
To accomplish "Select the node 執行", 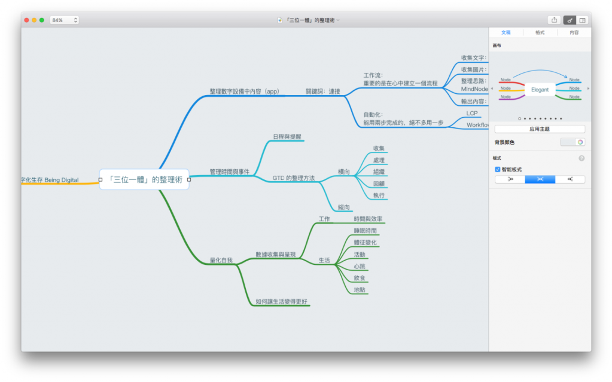I will pyautogui.click(x=379, y=195).
